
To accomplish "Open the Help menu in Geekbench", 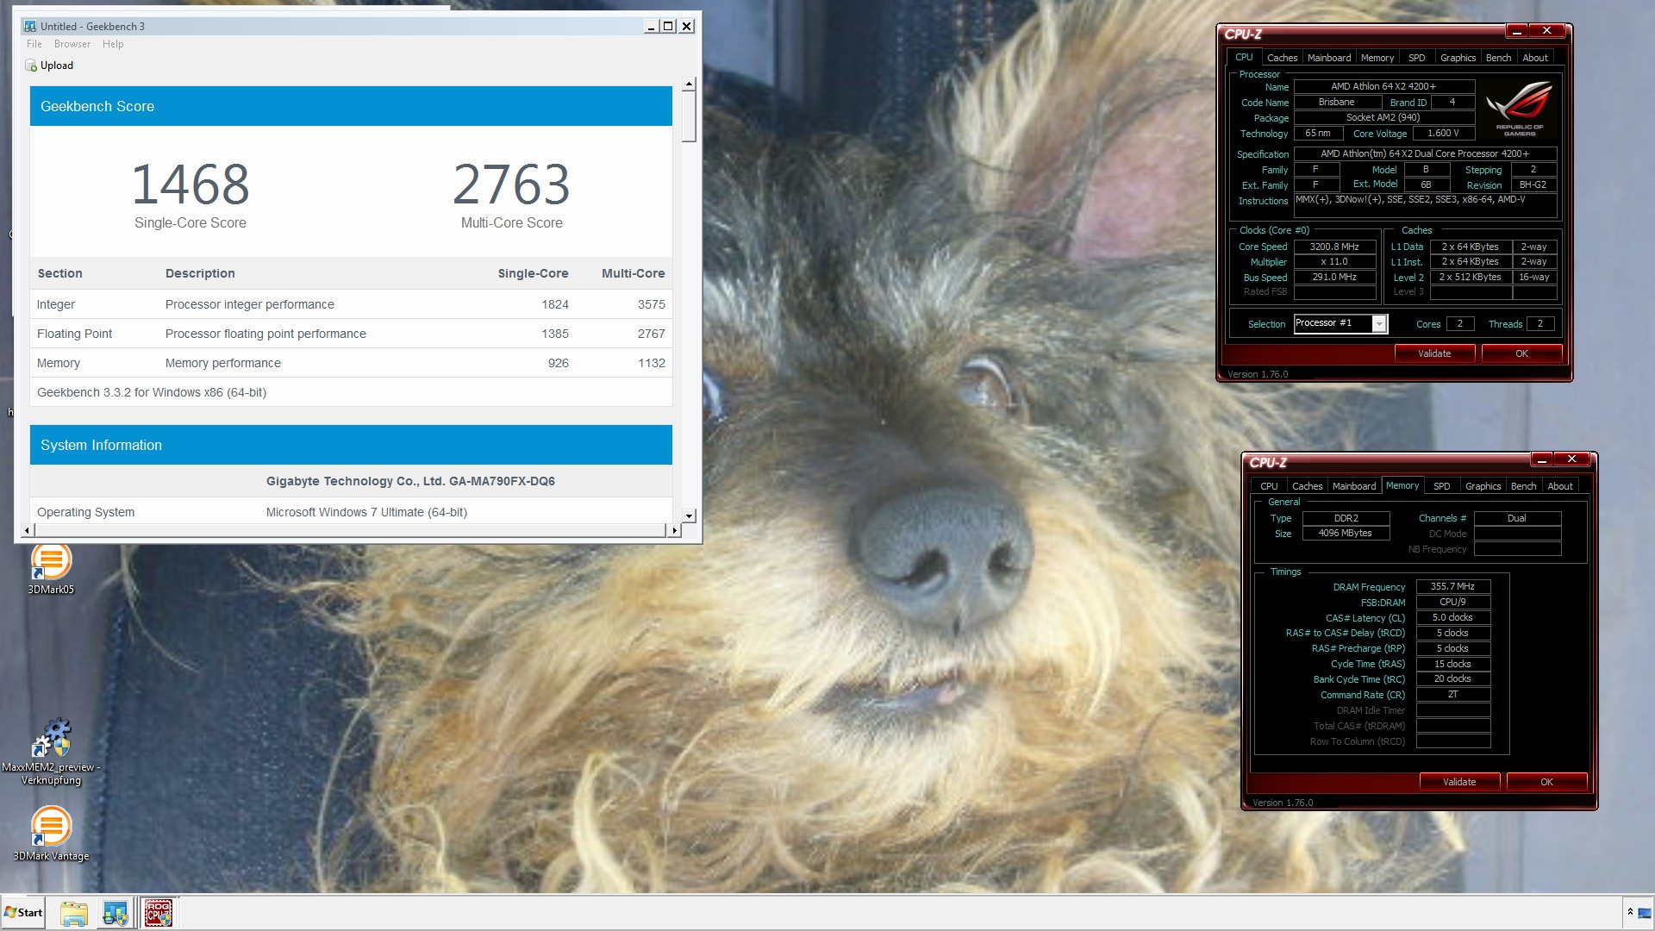I will (x=113, y=44).
